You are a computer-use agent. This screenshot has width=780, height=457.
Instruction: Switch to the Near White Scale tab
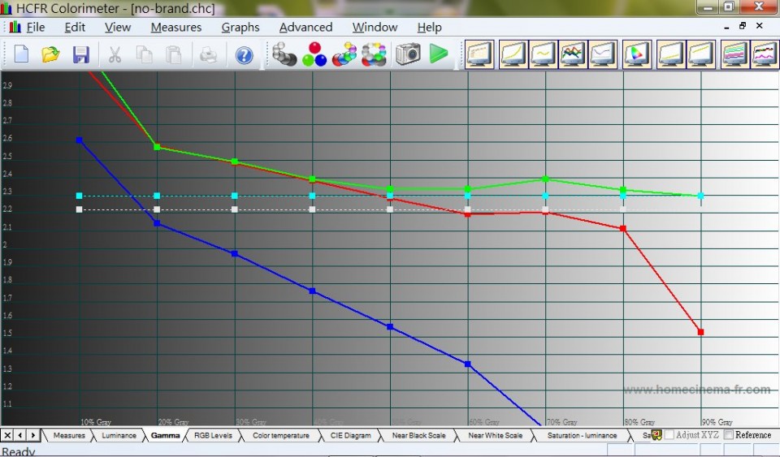click(496, 436)
